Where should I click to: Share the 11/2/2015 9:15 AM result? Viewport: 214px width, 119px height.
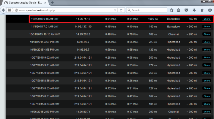(x=207, y=19)
